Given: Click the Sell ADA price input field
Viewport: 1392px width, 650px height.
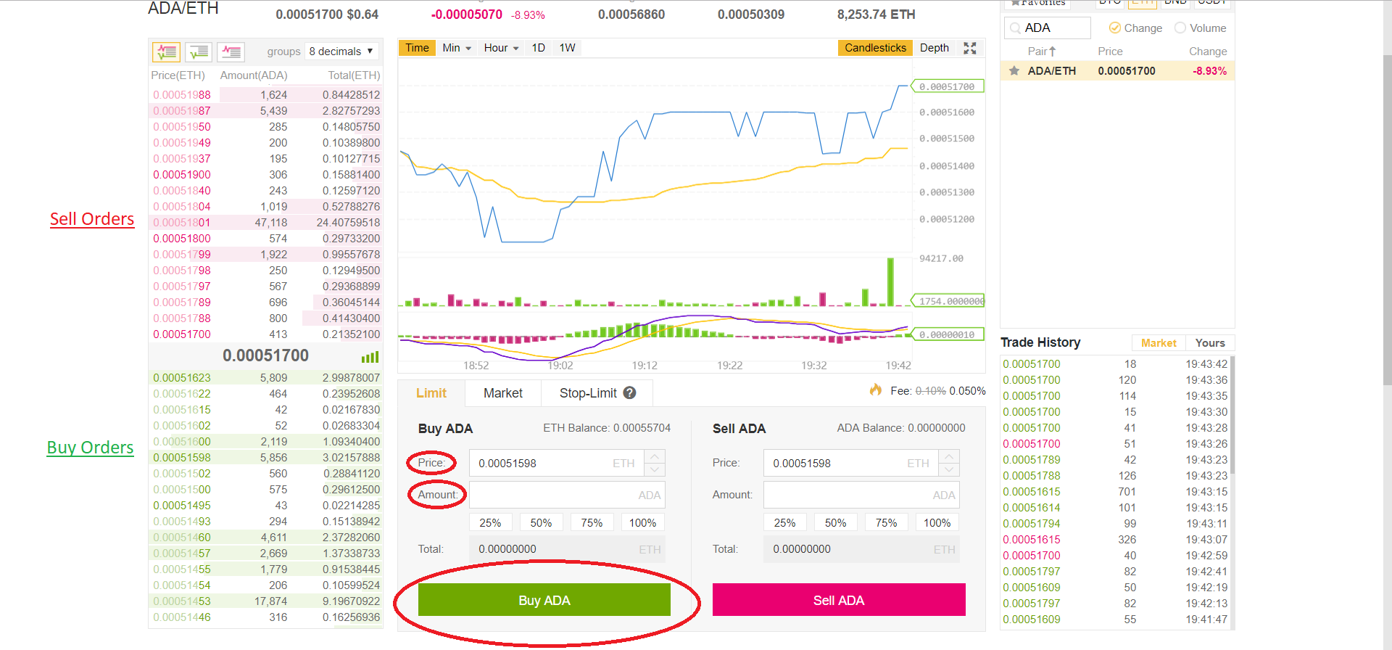Looking at the screenshot, I should [x=850, y=464].
